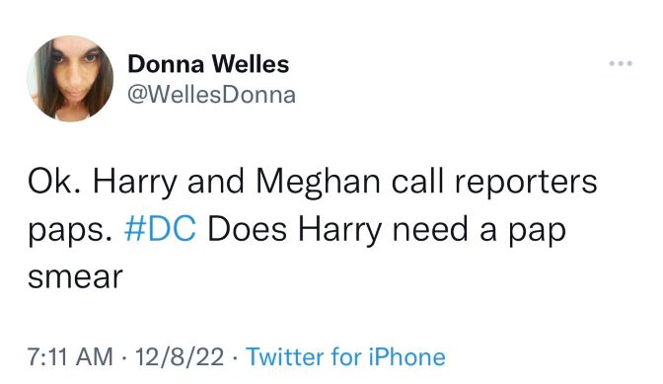This screenshot has height=384, width=663.
Task: Click the word 'Does' after #DC
Action: (247, 229)
